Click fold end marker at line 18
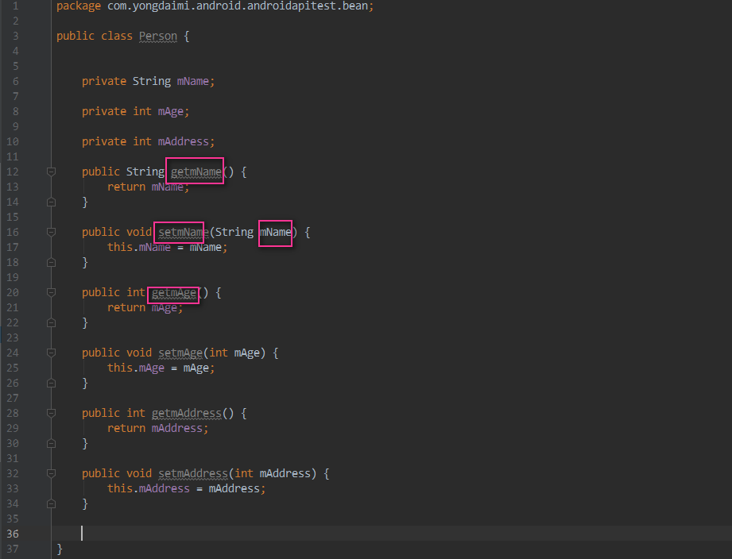 pos(52,262)
